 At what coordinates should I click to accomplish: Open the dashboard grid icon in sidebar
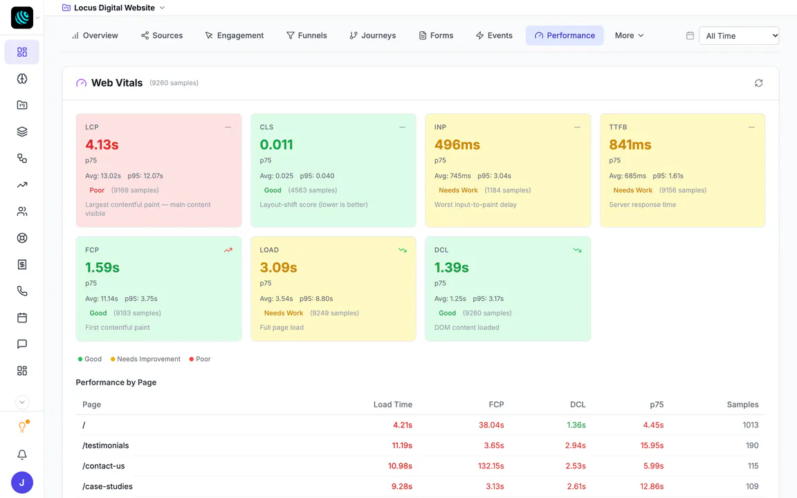tap(22, 52)
